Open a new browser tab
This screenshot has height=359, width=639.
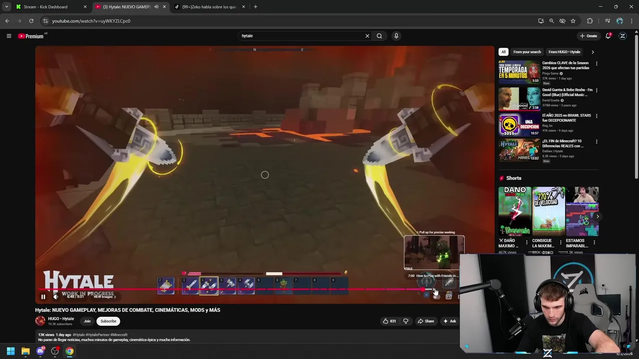click(256, 7)
